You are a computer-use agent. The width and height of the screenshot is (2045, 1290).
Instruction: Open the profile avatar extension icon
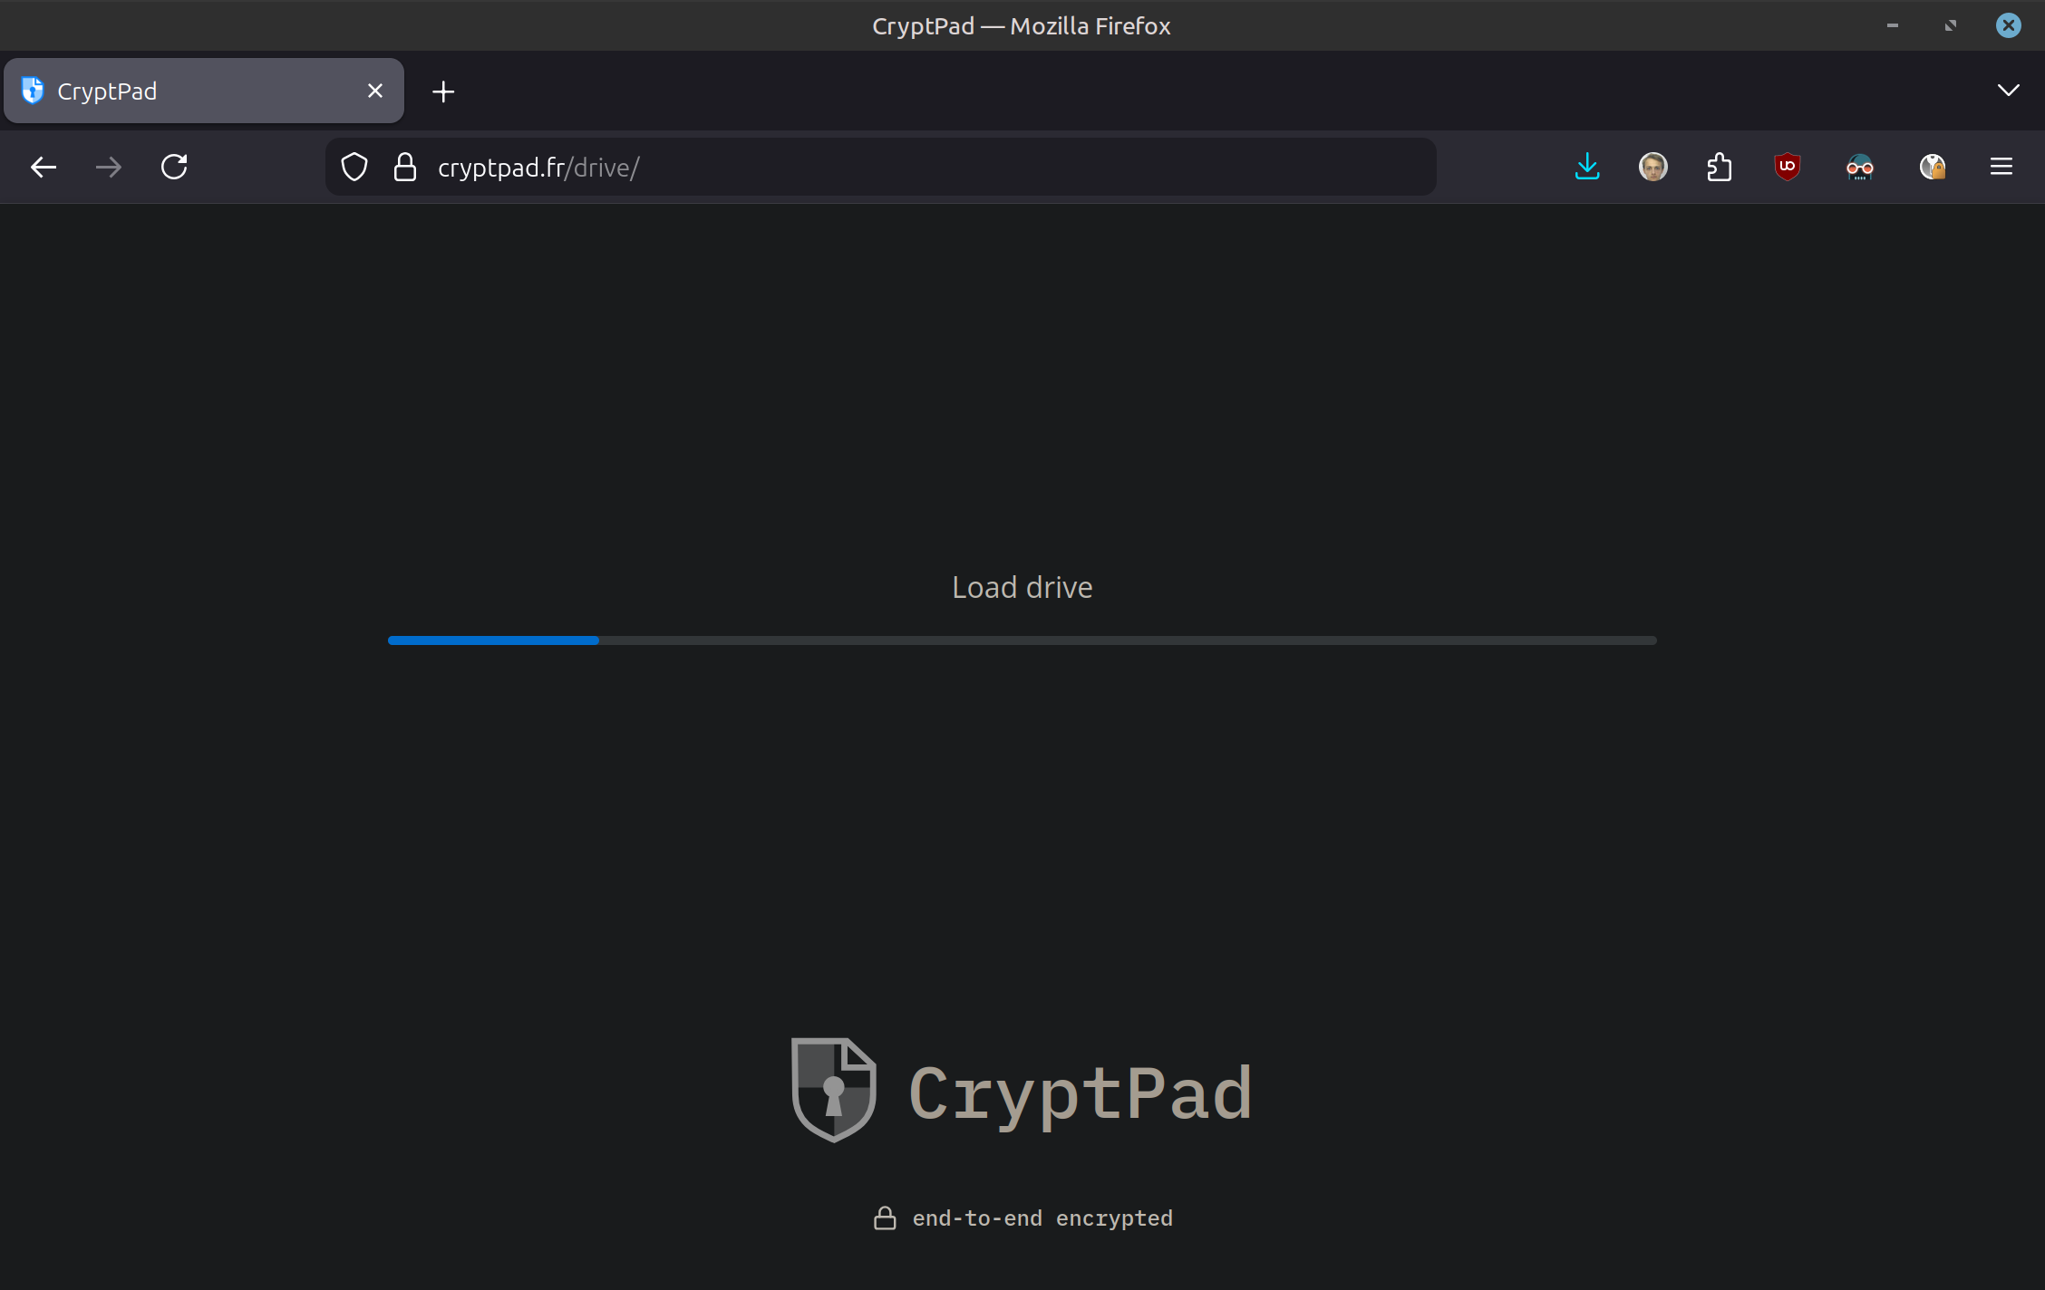pyautogui.click(x=1652, y=167)
